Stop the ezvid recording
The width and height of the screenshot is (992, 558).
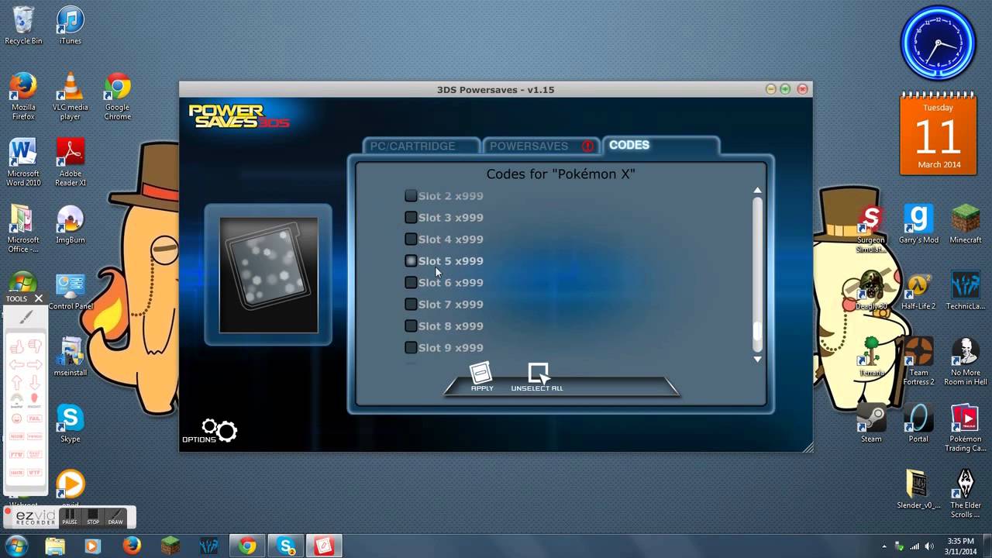click(93, 517)
